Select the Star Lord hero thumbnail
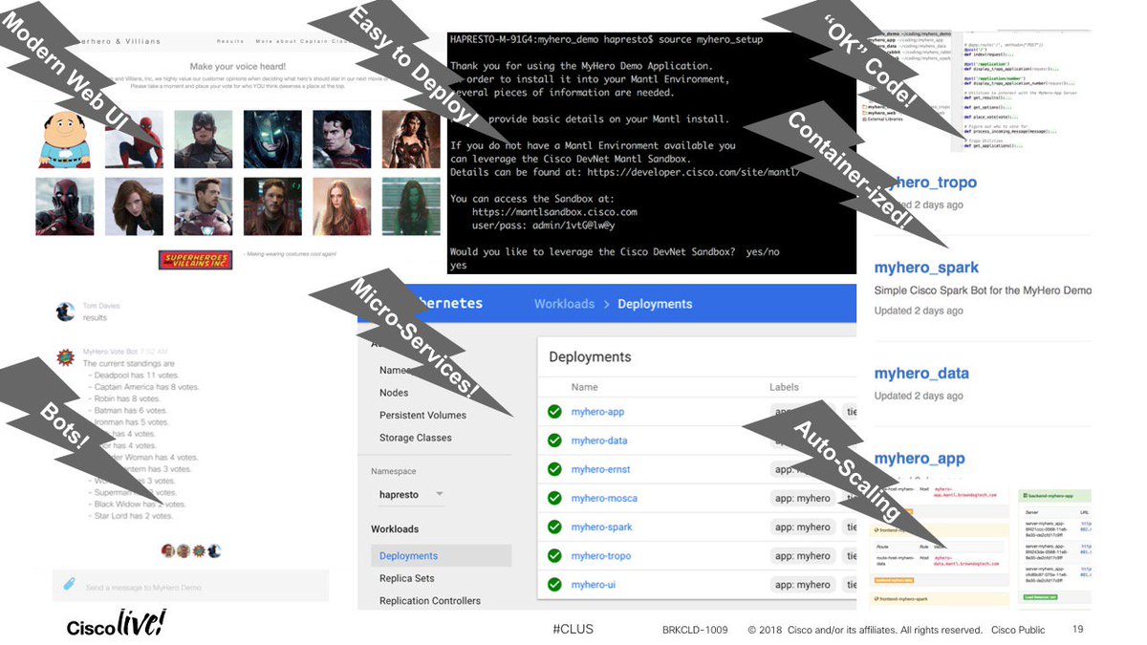 [272, 206]
